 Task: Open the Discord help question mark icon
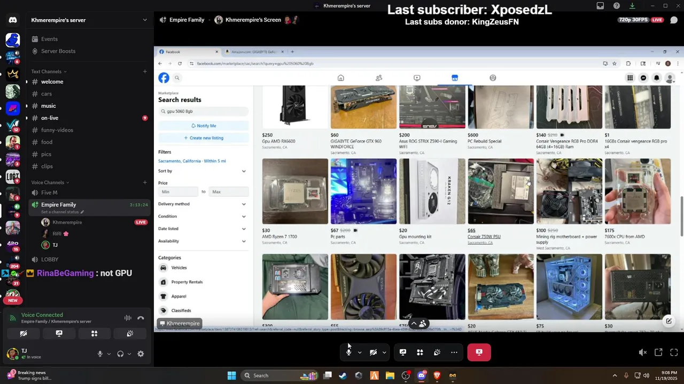click(x=617, y=6)
